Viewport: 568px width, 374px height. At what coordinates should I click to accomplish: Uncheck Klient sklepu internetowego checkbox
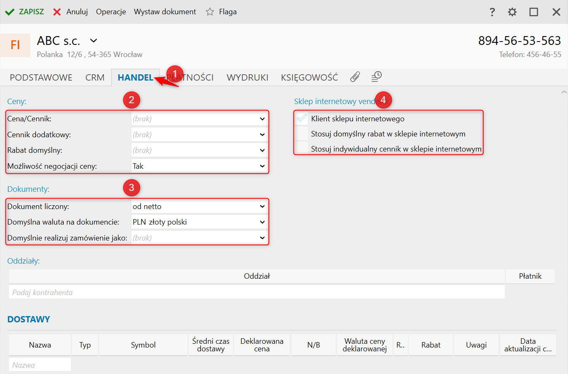302,119
